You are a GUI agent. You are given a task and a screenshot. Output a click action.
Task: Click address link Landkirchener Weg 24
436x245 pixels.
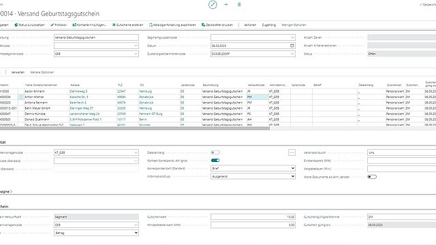pos(84,114)
